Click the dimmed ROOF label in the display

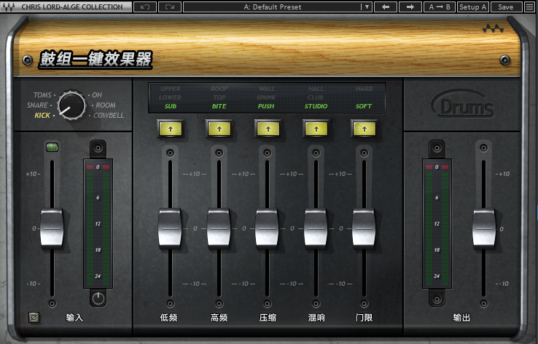(x=219, y=89)
